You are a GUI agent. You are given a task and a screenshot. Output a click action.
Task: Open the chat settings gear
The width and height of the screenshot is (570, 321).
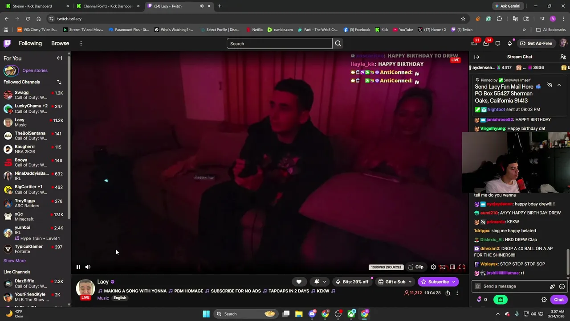click(544, 300)
